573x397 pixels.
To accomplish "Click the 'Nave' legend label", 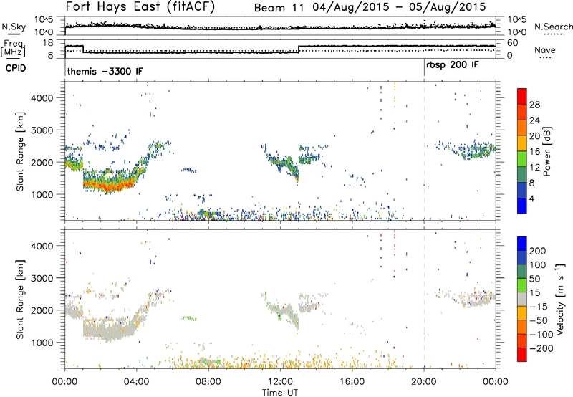I will [x=545, y=49].
